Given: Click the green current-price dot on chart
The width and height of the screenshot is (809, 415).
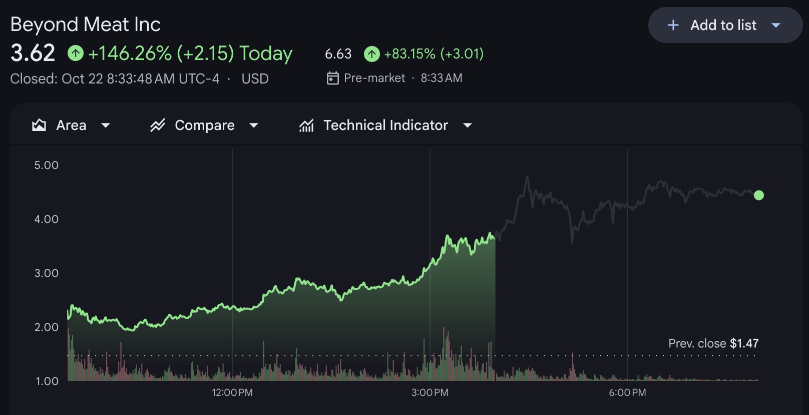Looking at the screenshot, I should 759,195.
